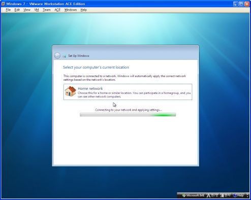Open the File menu
This screenshot has width=251, height=200.
(x=8, y=10)
